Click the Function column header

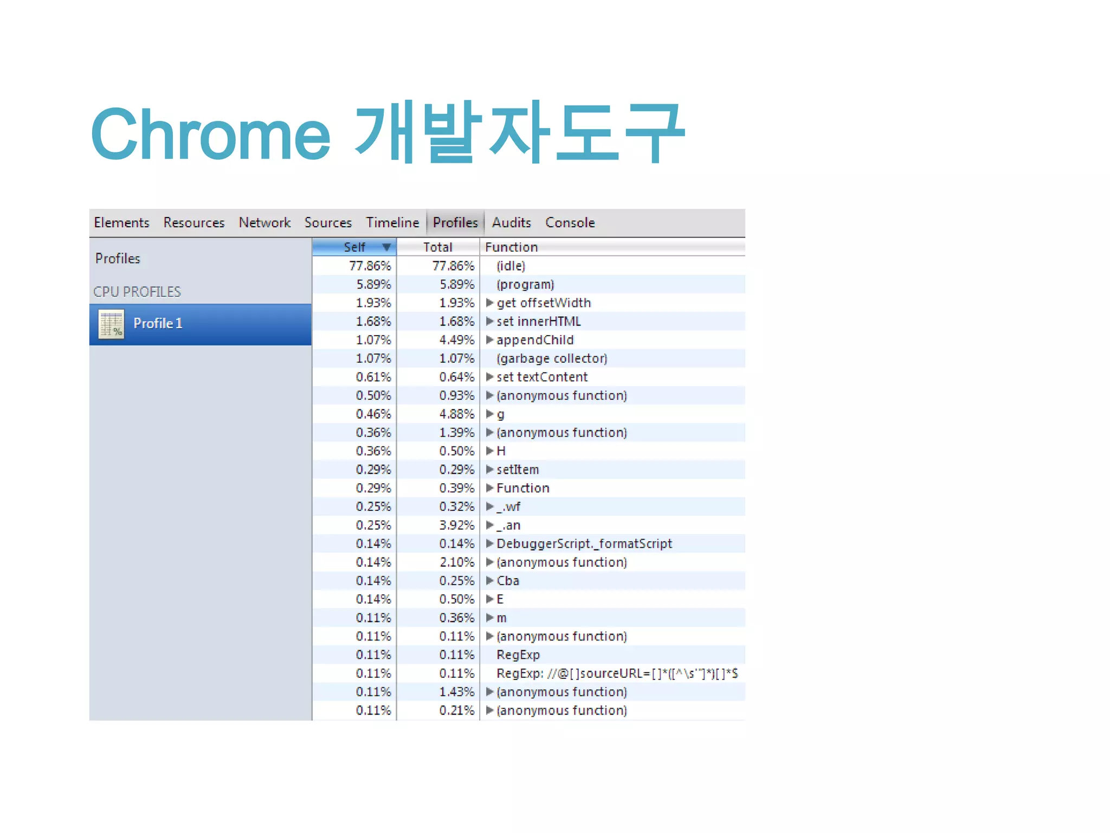pyautogui.click(x=612, y=247)
